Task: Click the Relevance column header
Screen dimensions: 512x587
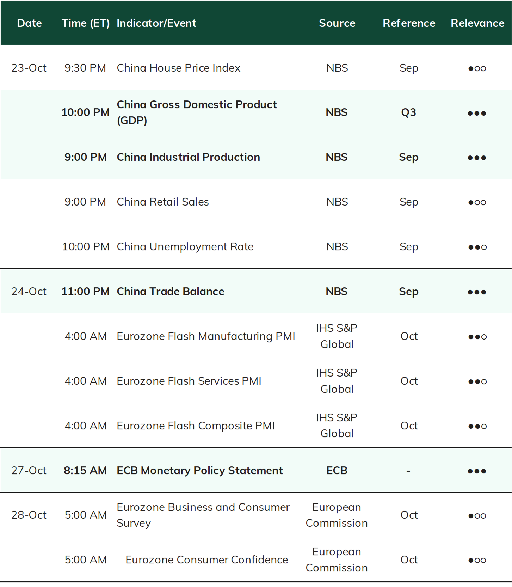Action: coord(477,23)
